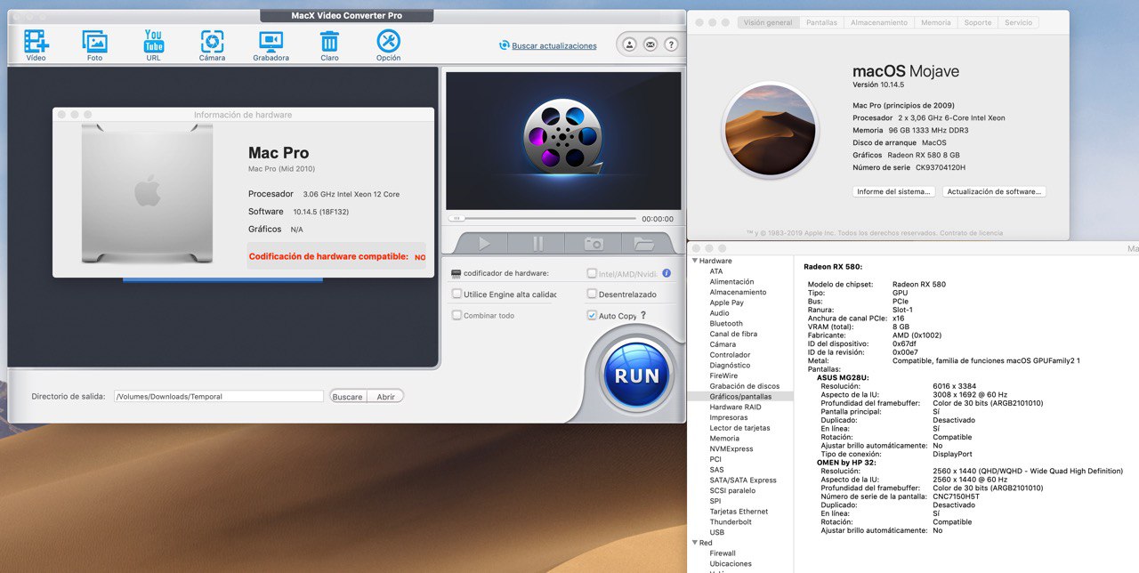1139x573 pixels.
Task: Click the Vídeo add icon in MacX toolbar
Action: 36,41
